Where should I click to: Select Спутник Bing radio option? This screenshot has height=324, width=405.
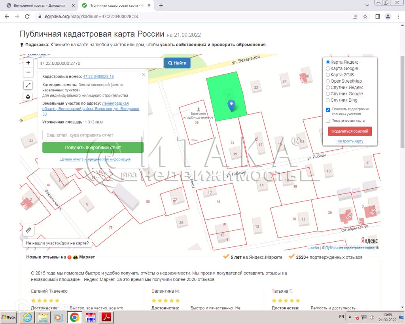[328, 100]
